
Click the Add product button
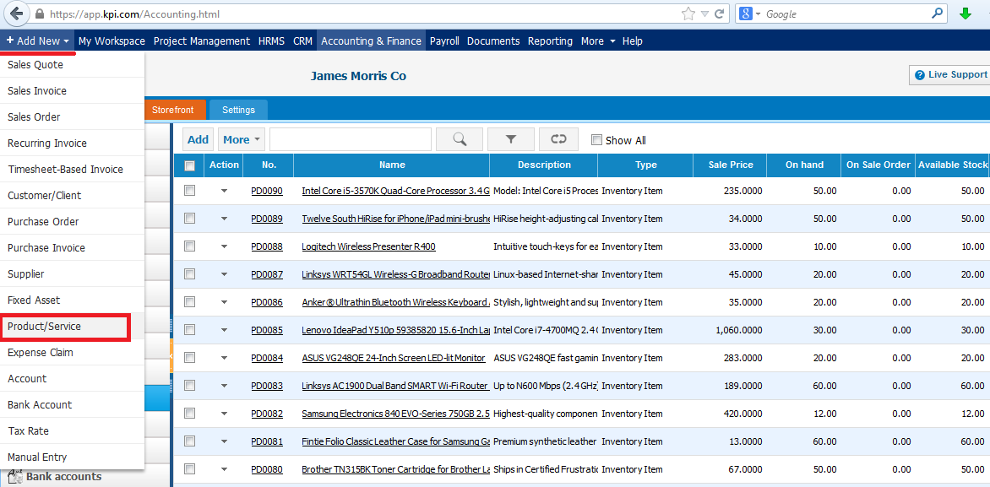click(x=198, y=139)
